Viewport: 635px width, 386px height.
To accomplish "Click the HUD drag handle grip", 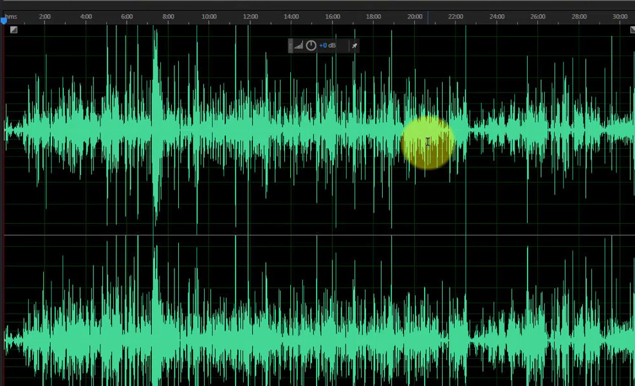I will coord(291,46).
